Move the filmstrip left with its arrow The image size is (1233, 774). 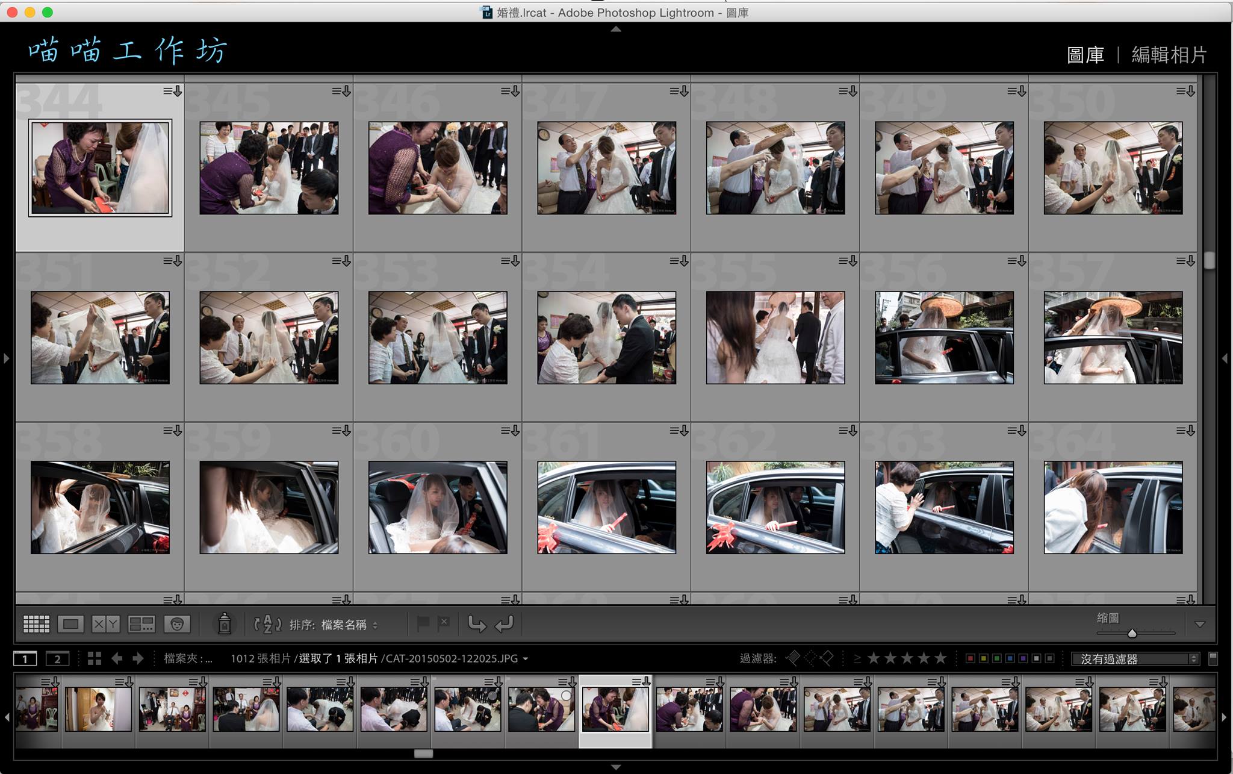point(7,717)
